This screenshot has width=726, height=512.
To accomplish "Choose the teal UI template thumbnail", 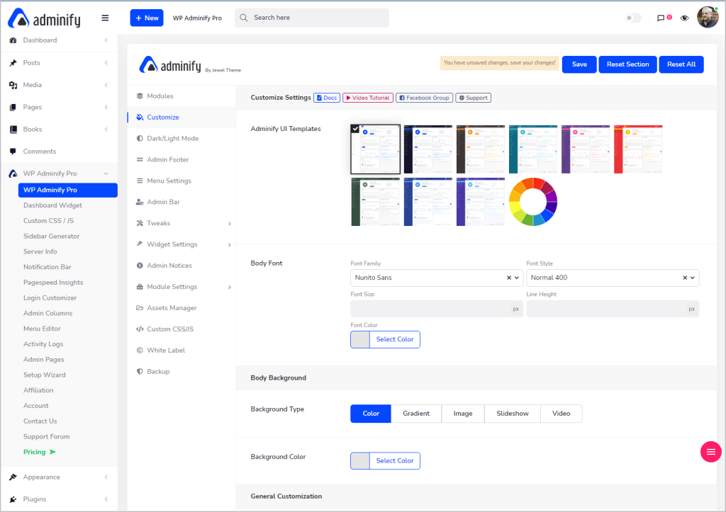I will point(533,149).
